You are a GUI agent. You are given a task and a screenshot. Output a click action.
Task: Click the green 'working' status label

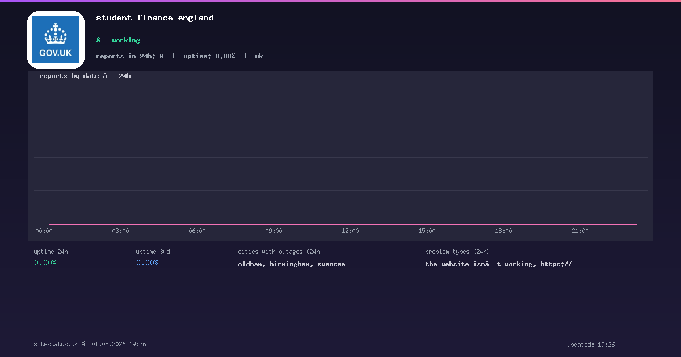point(126,40)
